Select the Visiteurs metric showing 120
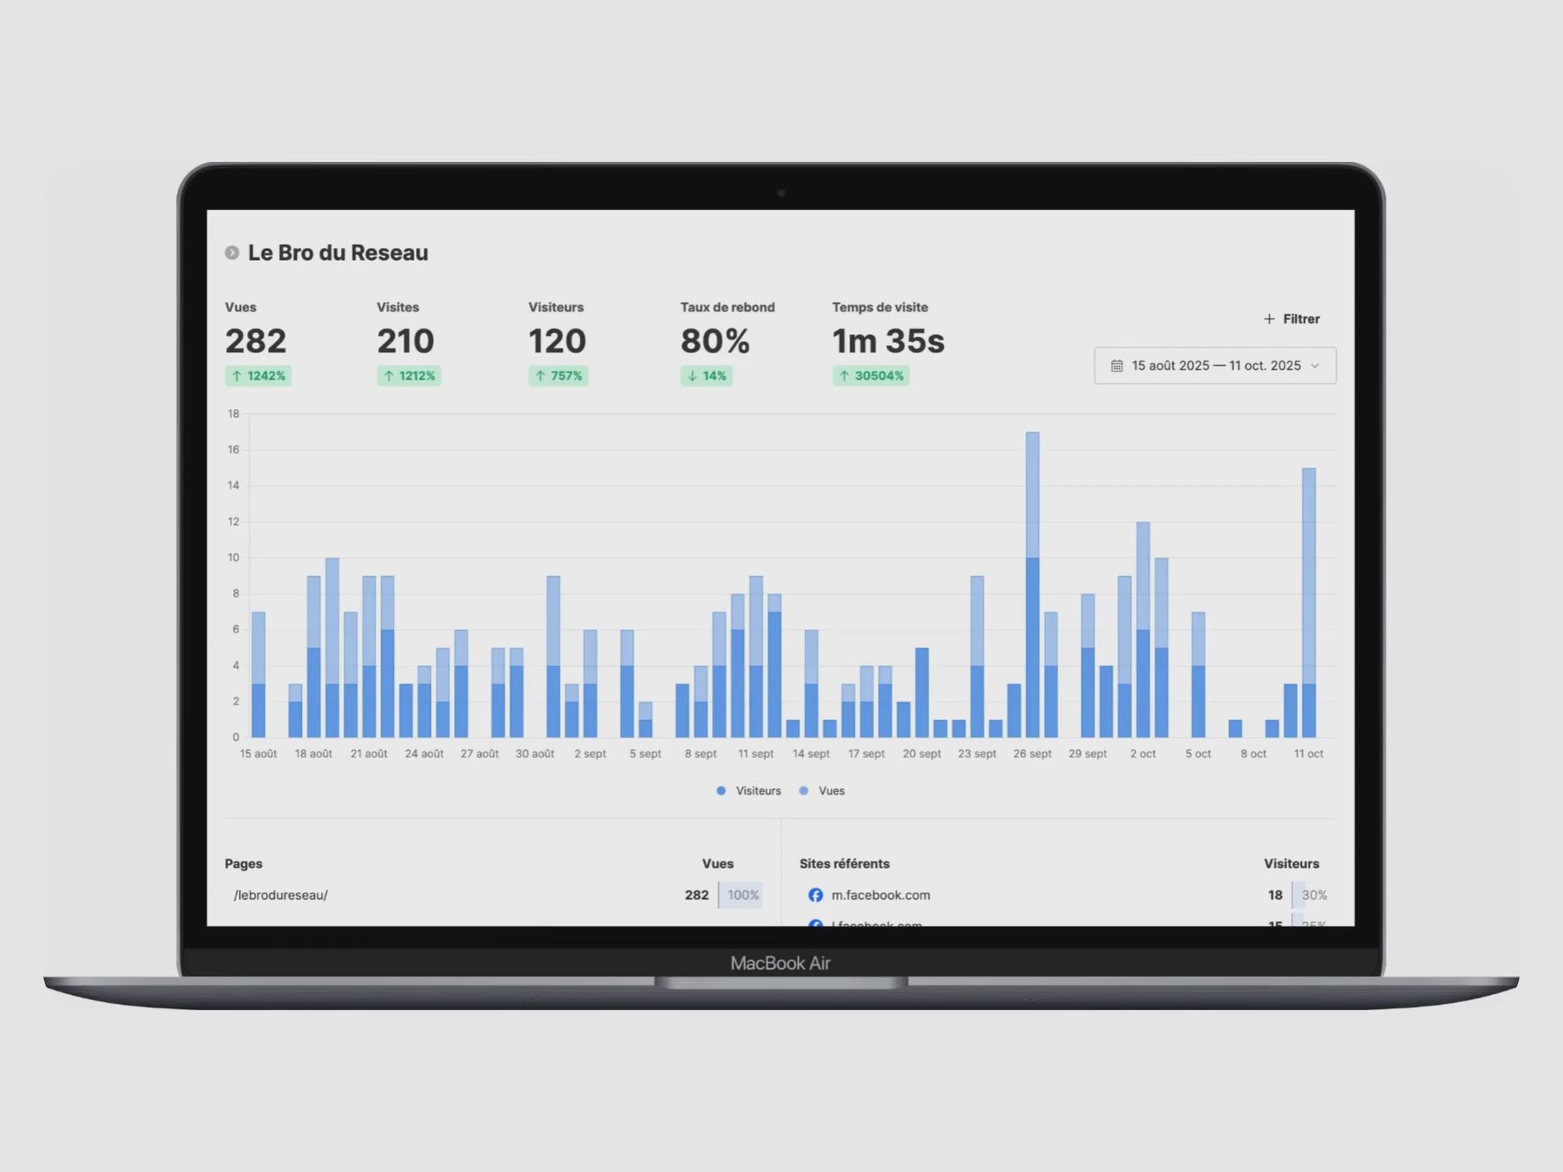Image resolution: width=1563 pixels, height=1172 pixels. [x=557, y=341]
